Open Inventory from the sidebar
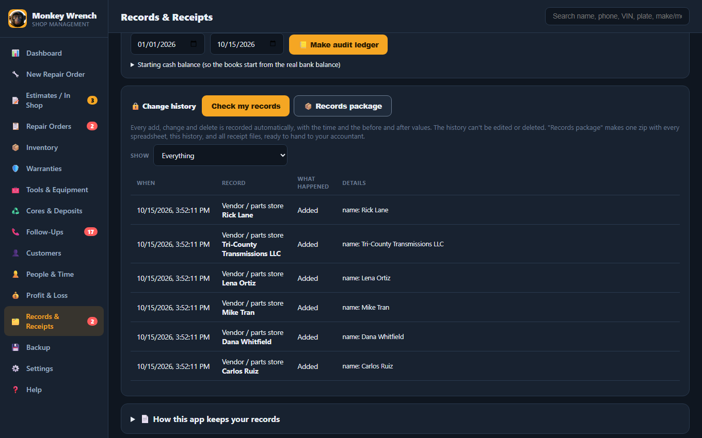 click(54, 147)
